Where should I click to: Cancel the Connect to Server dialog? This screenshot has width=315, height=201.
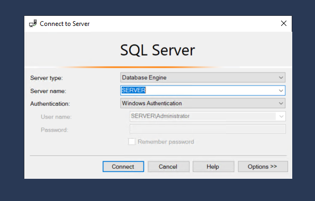click(x=168, y=167)
